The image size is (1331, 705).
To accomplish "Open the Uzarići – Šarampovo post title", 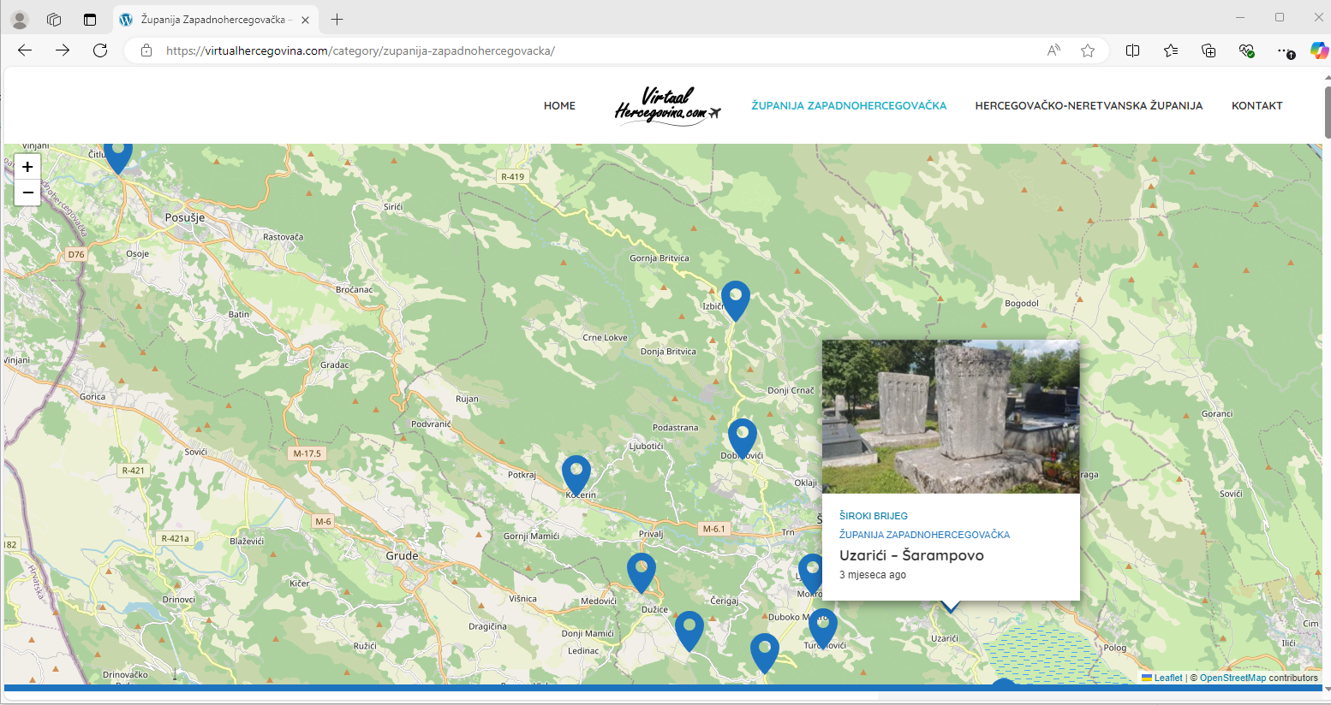I will pos(911,555).
